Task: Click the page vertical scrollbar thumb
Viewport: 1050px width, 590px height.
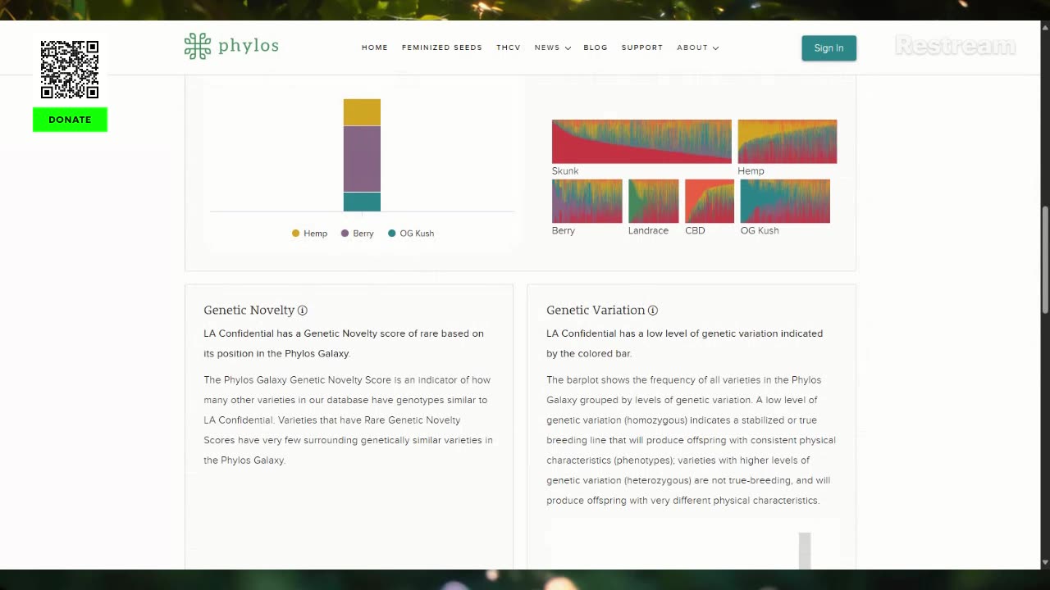Action: pyautogui.click(x=1045, y=259)
